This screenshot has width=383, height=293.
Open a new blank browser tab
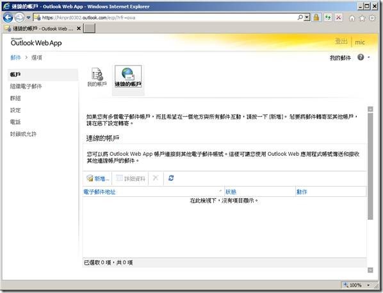click(x=90, y=28)
